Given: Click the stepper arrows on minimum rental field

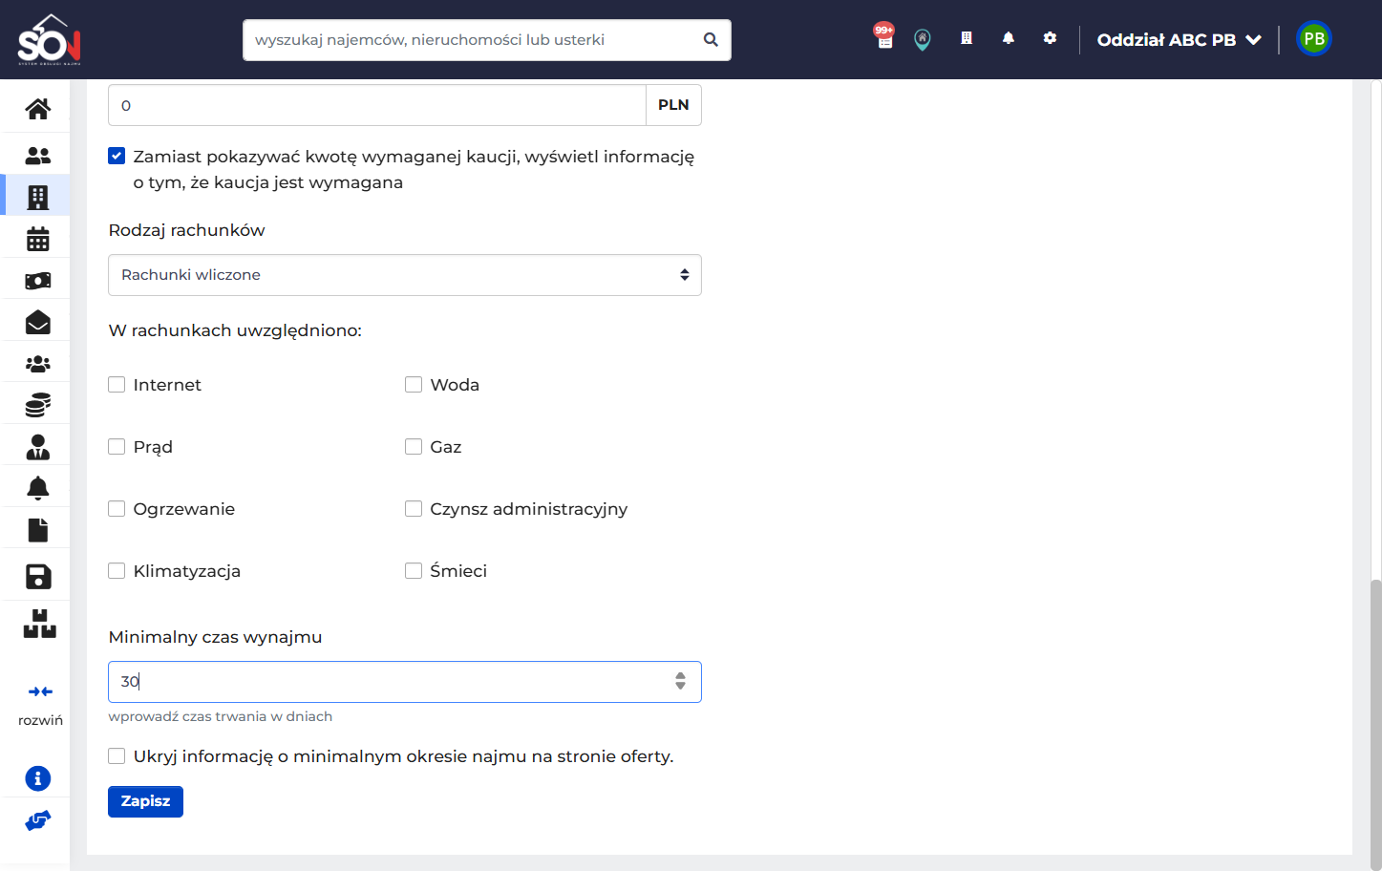Looking at the screenshot, I should (x=680, y=681).
